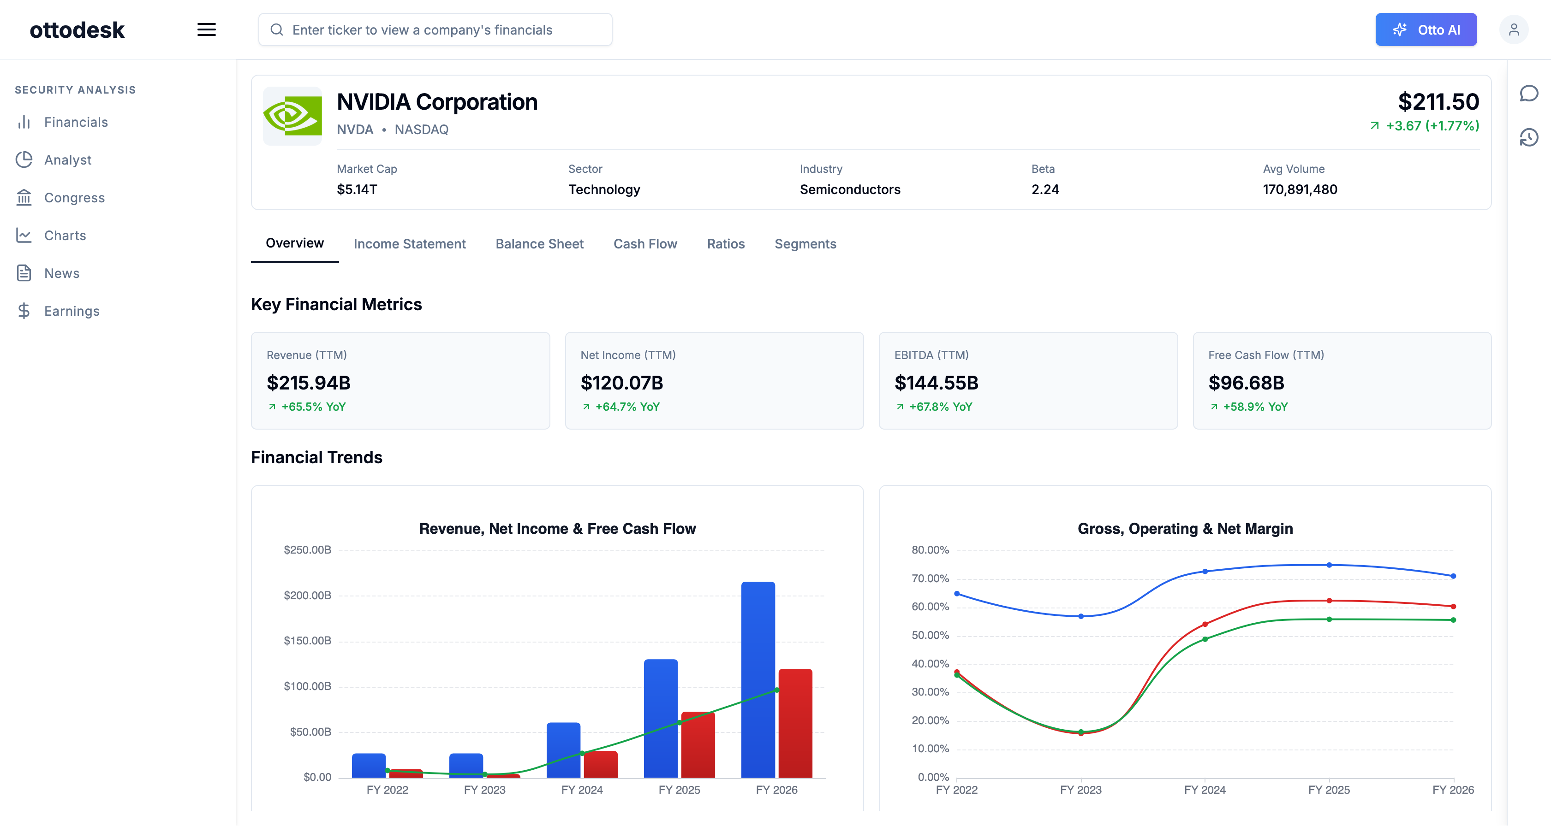Toggle the hamburger sidebar menu
1551x826 pixels.
coord(207,29)
